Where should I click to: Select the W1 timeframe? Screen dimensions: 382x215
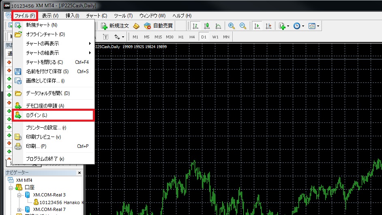click(x=215, y=37)
